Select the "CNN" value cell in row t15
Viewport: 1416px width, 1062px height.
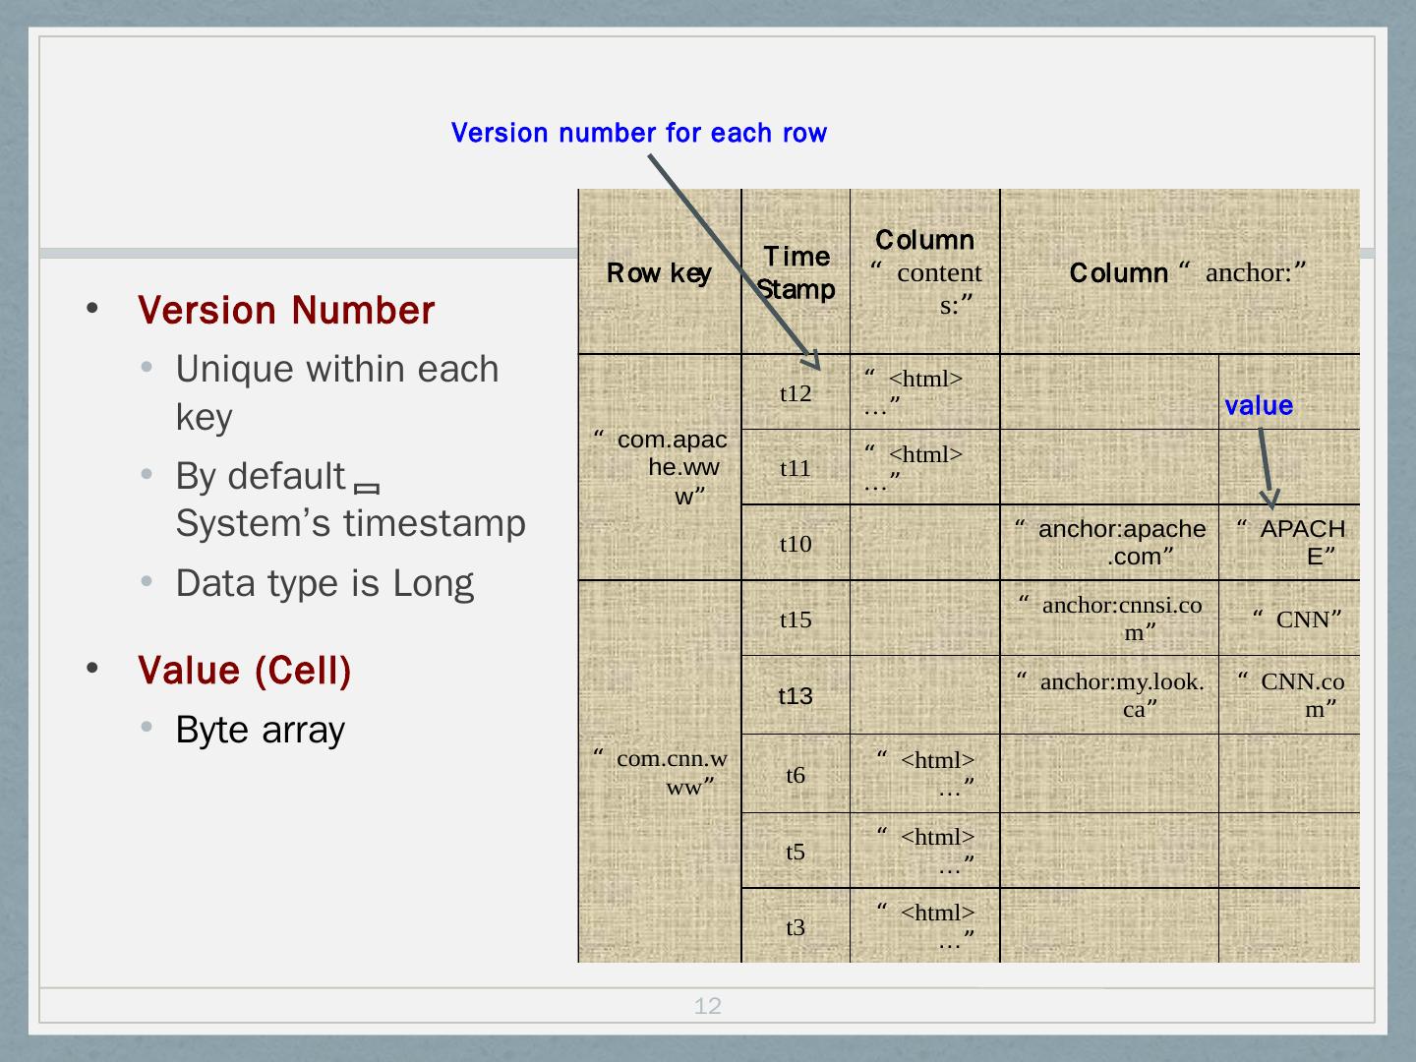pos(1290,619)
